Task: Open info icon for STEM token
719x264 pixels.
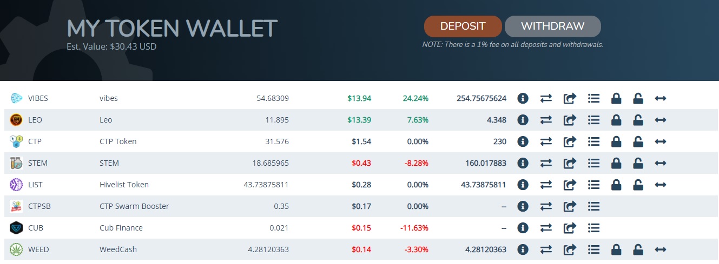Action: pos(523,163)
